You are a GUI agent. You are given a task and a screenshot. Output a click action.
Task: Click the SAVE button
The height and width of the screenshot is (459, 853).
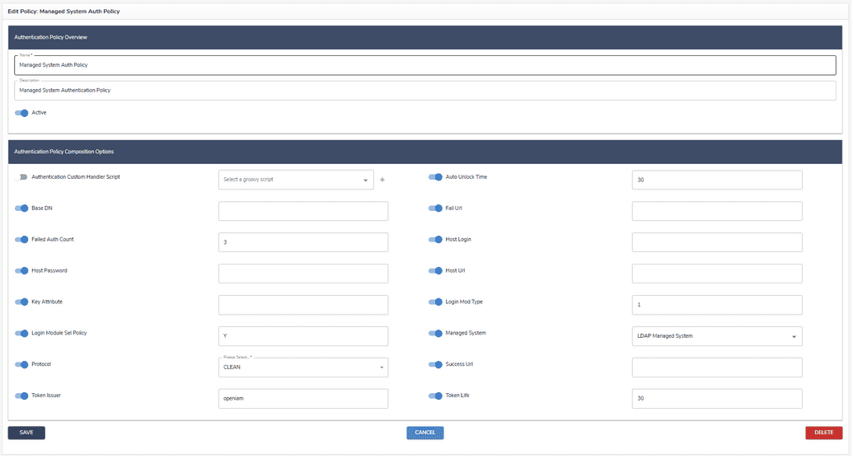pyautogui.click(x=26, y=433)
